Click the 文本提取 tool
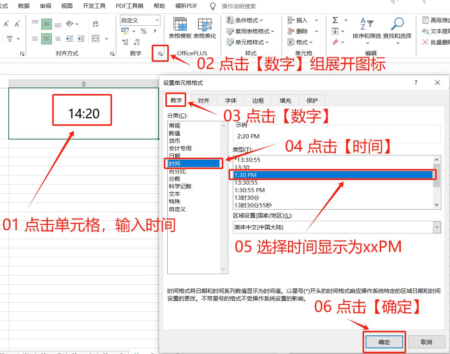This screenshot has height=354, width=450. (x=436, y=31)
